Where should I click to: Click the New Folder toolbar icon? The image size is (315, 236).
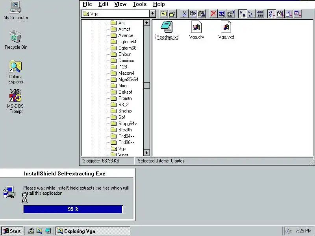172,14
